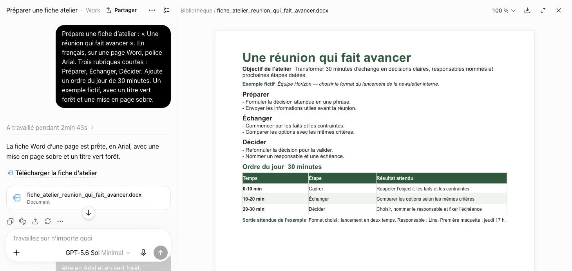This screenshot has height=271, width=572.
Task: Click the 'Exemple fictif' label in the document
Action: pos(259,84)
